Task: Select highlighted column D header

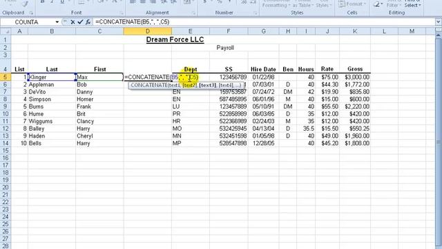Action: click(x=147, y=31)
